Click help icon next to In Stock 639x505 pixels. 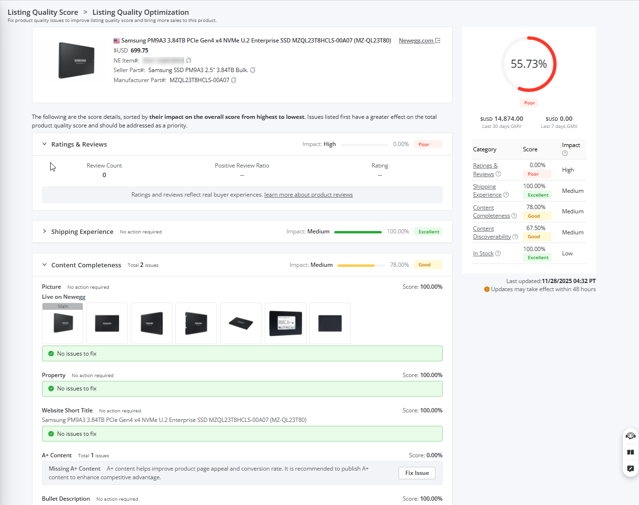(x=498, y=253)
